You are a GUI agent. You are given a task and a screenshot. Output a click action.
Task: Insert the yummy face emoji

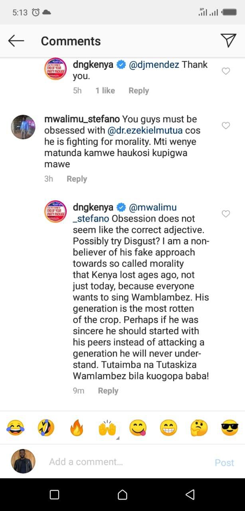138,428
